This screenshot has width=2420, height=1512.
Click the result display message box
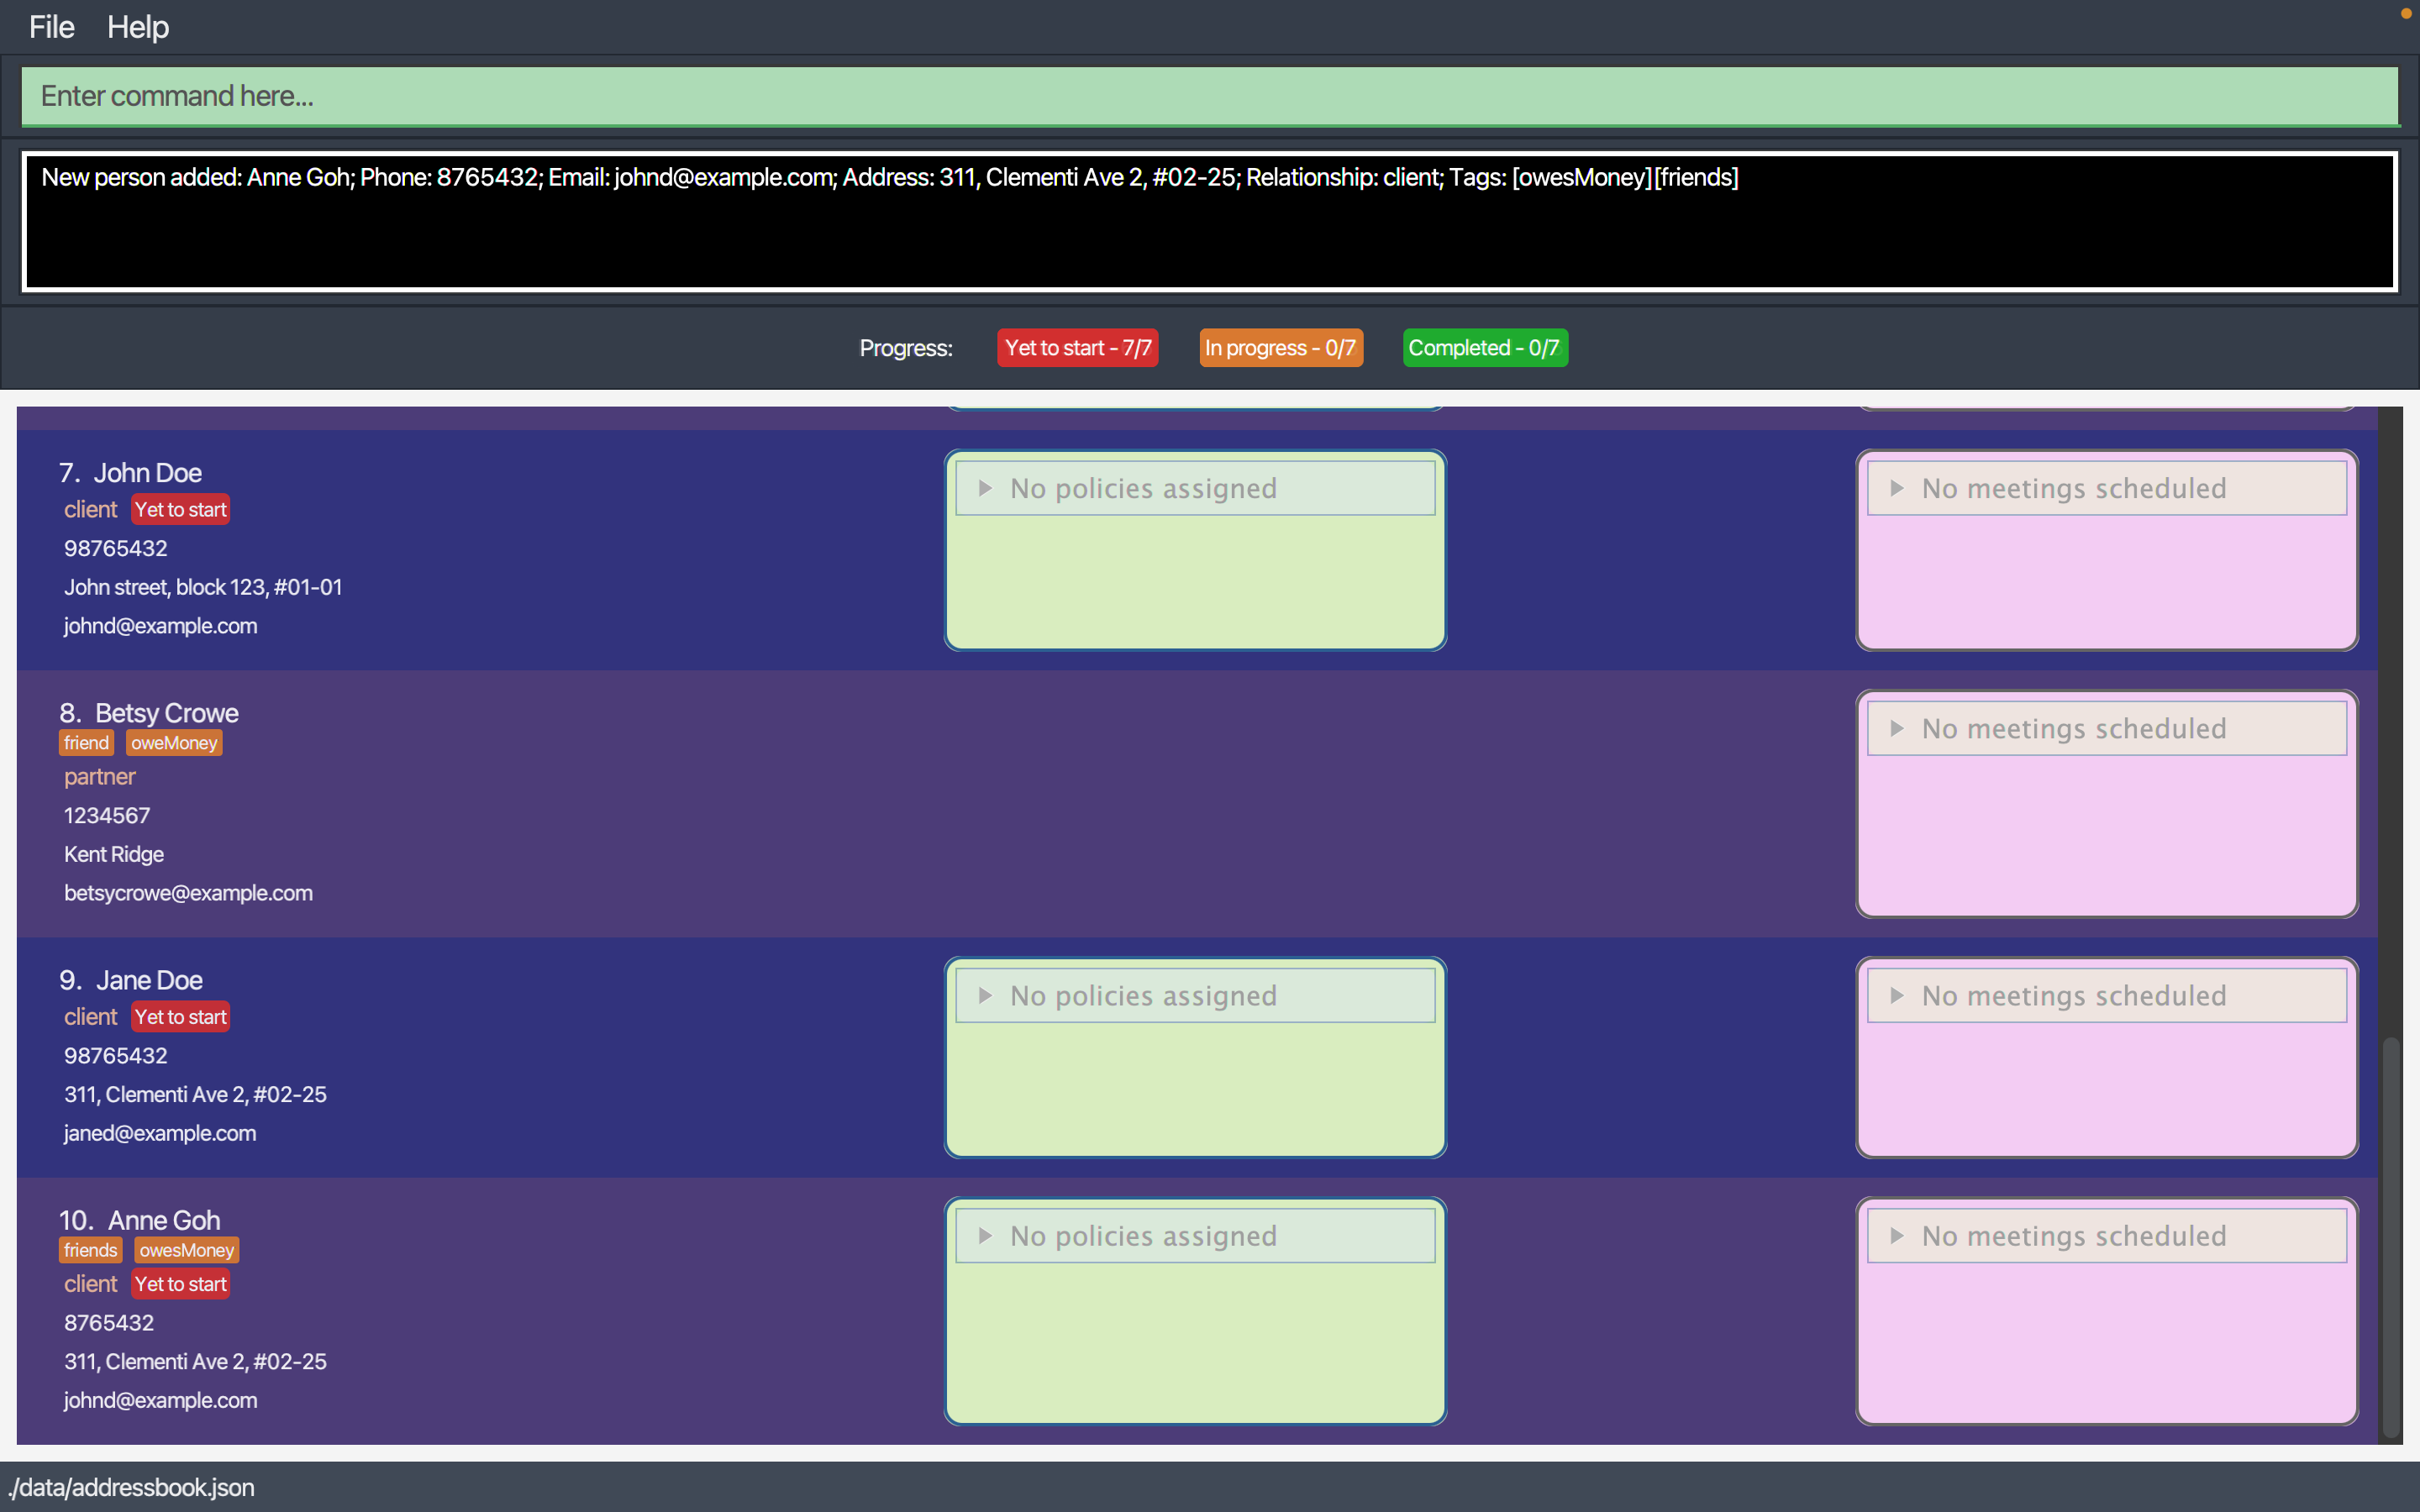coord(1208,221)
